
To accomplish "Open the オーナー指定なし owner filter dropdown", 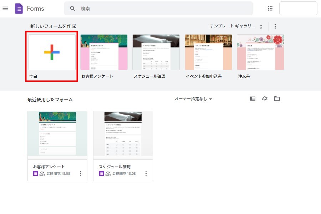I will click(x=193, y=99).
